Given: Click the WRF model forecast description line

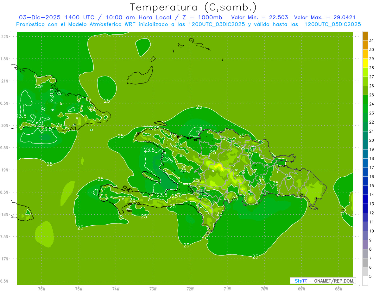Looking at the screenshot, I should tap(189, 24).
